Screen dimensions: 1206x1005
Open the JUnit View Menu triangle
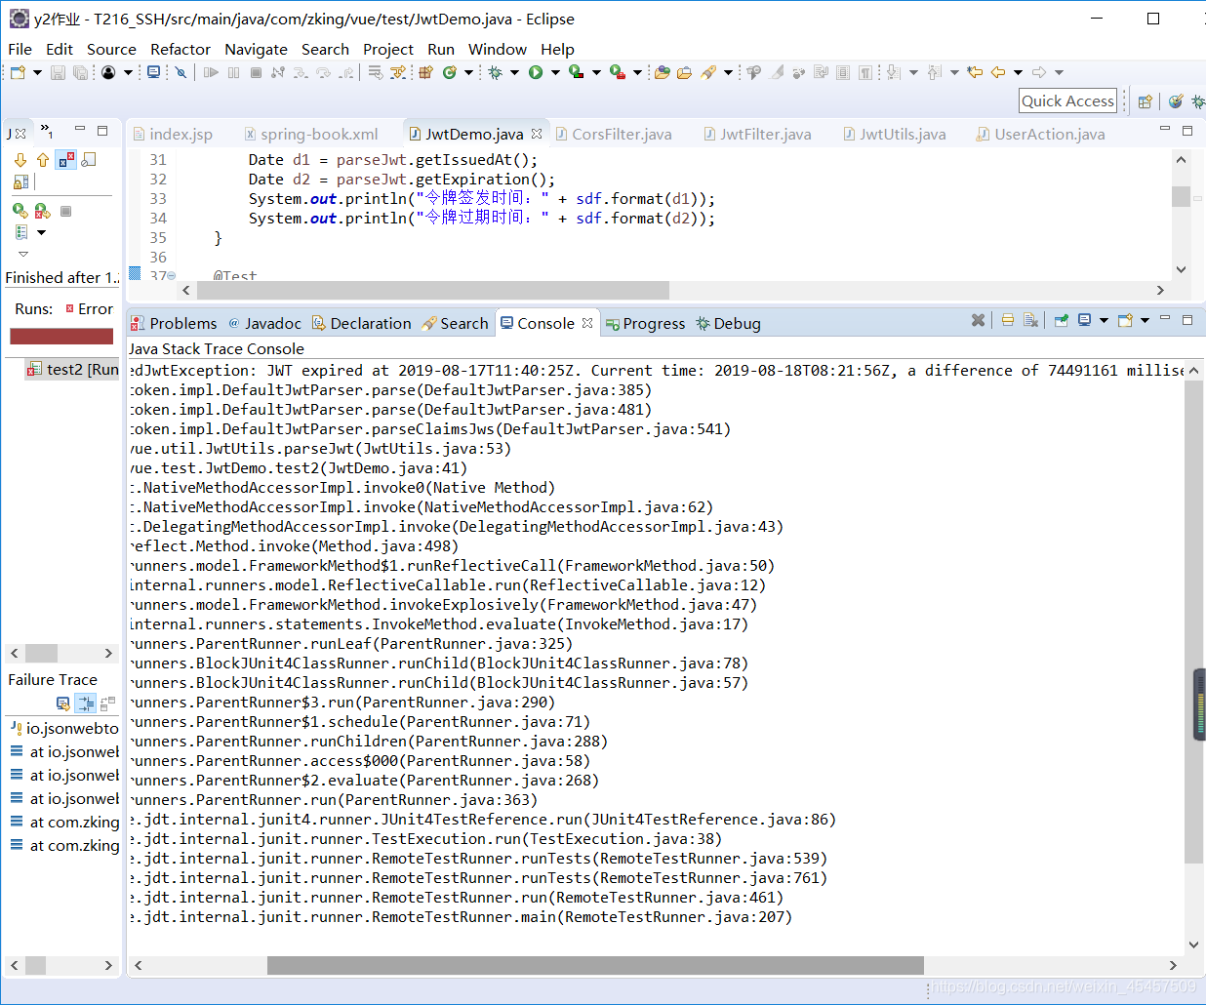[23, 254]
